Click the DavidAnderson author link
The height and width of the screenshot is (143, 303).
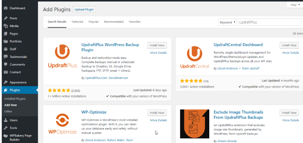pos(118,78)
